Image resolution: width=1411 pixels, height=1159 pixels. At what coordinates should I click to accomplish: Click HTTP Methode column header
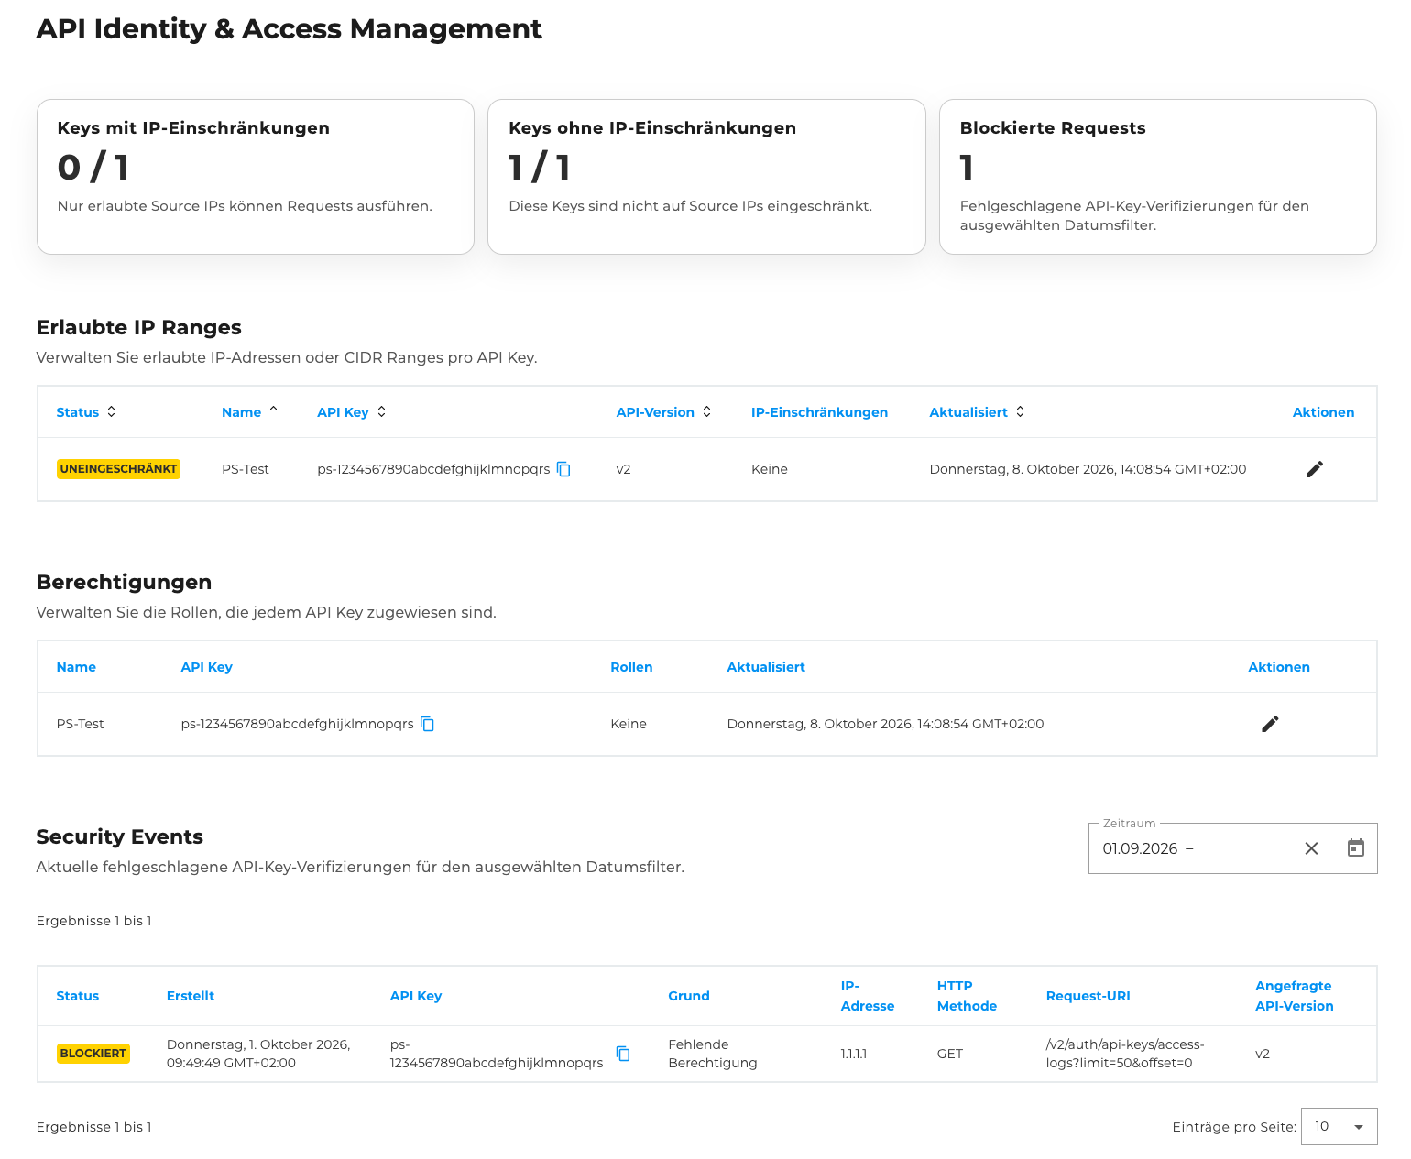coord(967,996)
